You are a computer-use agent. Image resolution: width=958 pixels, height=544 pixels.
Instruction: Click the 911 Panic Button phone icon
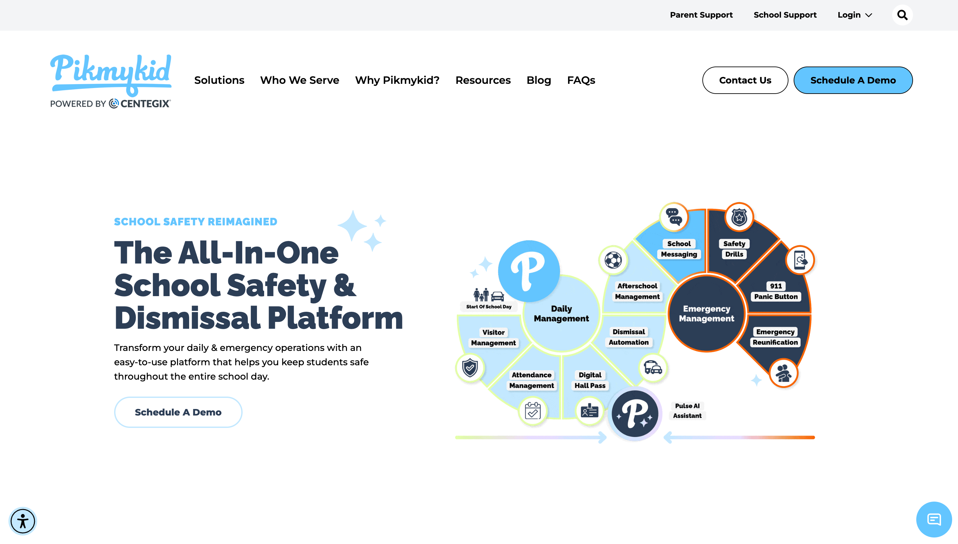click(x=800, y=260)
